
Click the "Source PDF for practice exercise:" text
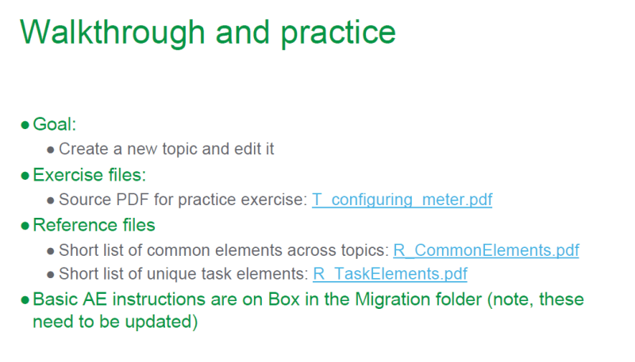pos(183,200)
